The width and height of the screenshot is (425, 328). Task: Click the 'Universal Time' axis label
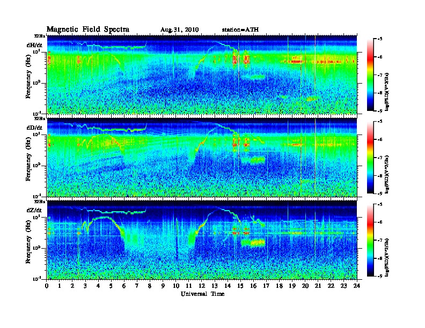[202, 294]
